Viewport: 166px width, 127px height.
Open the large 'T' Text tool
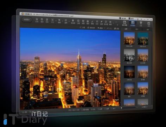click(x=141, y=24)
